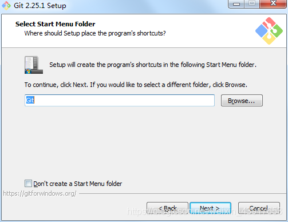The height and width of the screenshot is (222, 288).
Task: Cancel the Git installation
Action: (259, 208)
